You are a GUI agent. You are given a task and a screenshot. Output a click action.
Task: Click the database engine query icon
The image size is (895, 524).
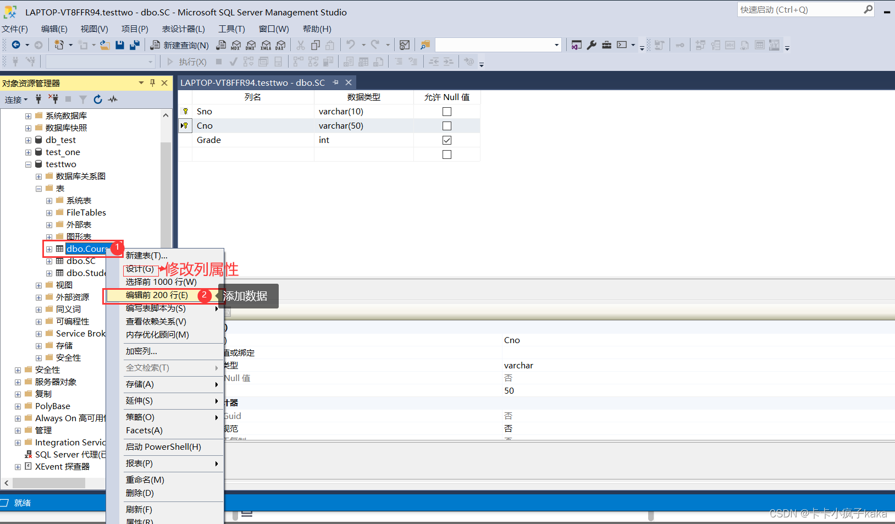(x=221, y=45)
